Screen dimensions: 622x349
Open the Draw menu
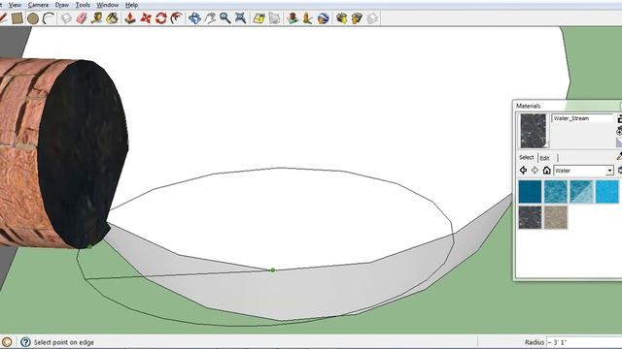(62, 5)
